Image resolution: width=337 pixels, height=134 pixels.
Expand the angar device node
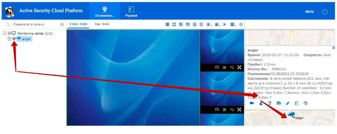pyautogui.click(x=9, y=39)
